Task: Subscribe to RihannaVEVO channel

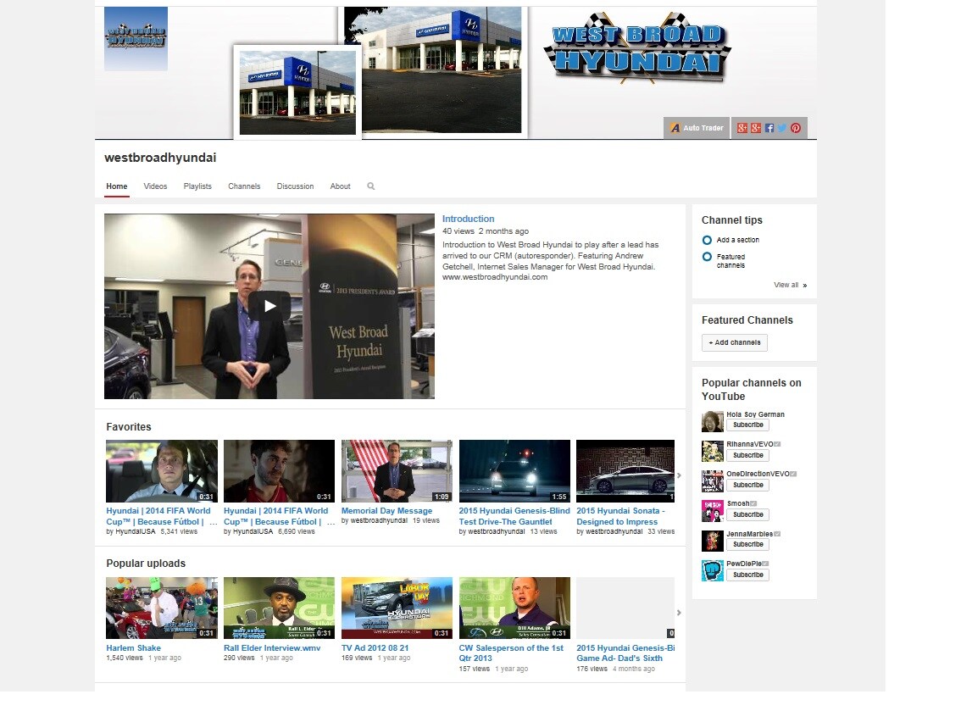Action: pyautogui.click(x=747, y=455)
